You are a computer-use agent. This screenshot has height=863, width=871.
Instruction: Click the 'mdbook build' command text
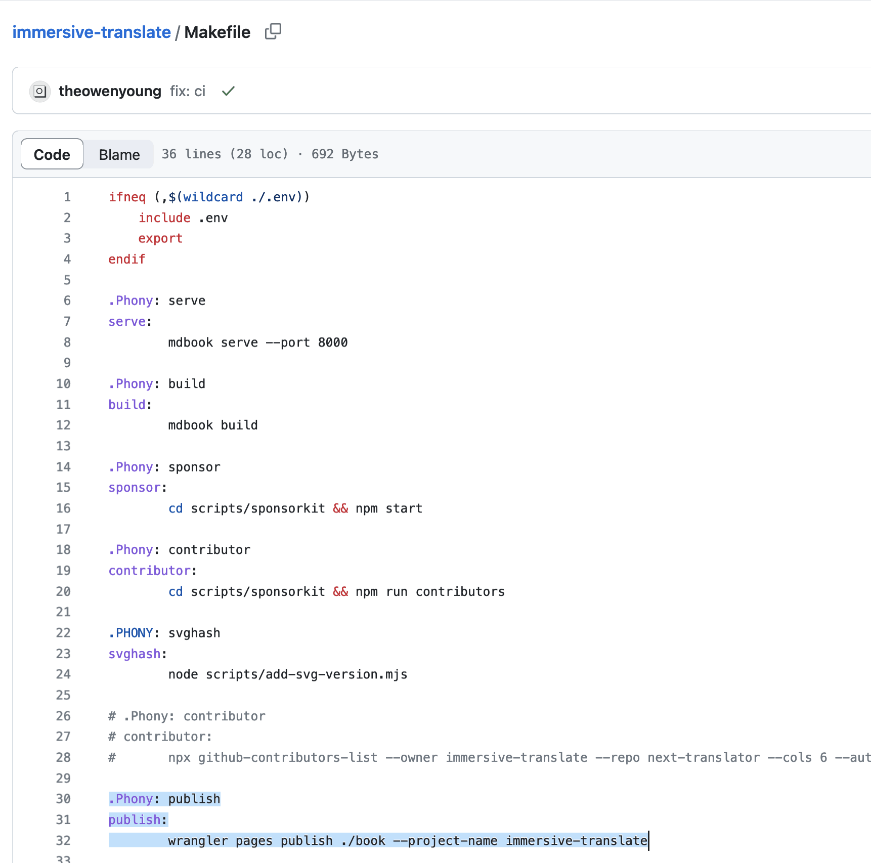pyautogui.click(x=213, y=425)
